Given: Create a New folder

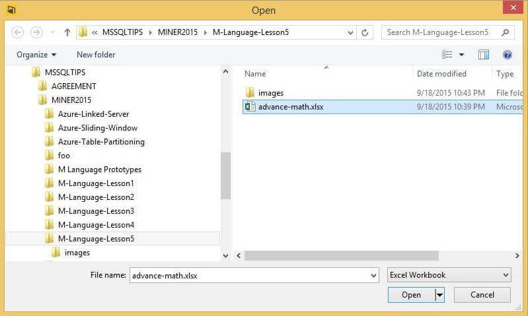Looking at the screenshot, I should point(96,55).
